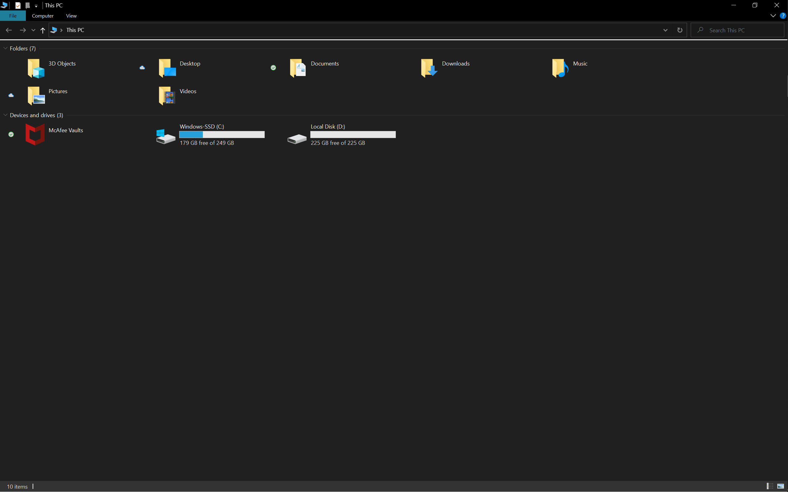Image resolution: width=788 pixels, height=492 pixels.
Task: Click the refresh button in address bar
Action: point(680,30)
